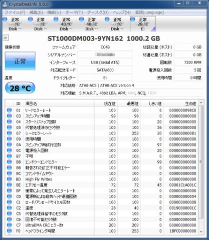The height and width of the screenshot is (240, 209).
Task: Click the status icon of row 07 シークエラーレート
Action: tap(10, 133)
